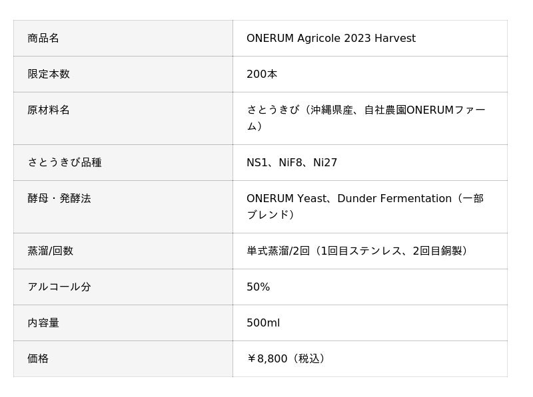This screenshot has width=533, height=397.
Task: Click the 商品名 label cell
Action: (43, 39)
